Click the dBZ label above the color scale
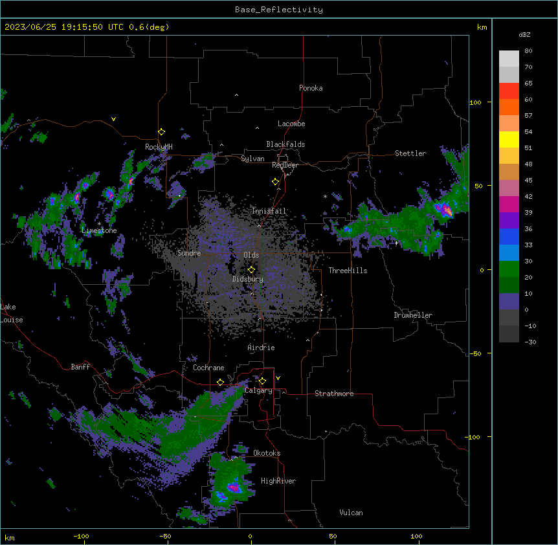Image resolution: width=558 pixels, height=545 pixels. (x=524, y=35)
